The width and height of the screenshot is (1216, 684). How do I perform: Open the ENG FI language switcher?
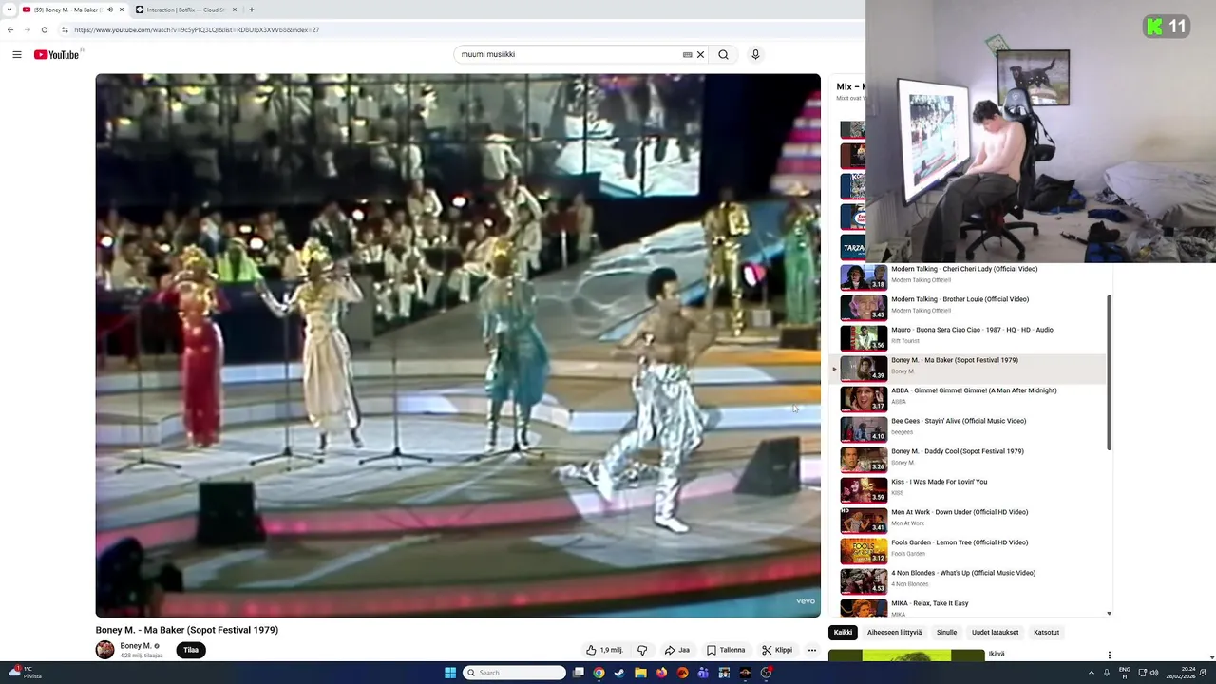tap(1125, 673)
